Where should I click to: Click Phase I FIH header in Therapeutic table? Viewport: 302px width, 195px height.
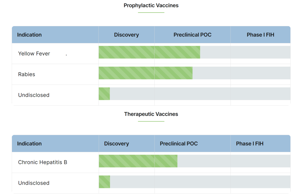[250, 144]
